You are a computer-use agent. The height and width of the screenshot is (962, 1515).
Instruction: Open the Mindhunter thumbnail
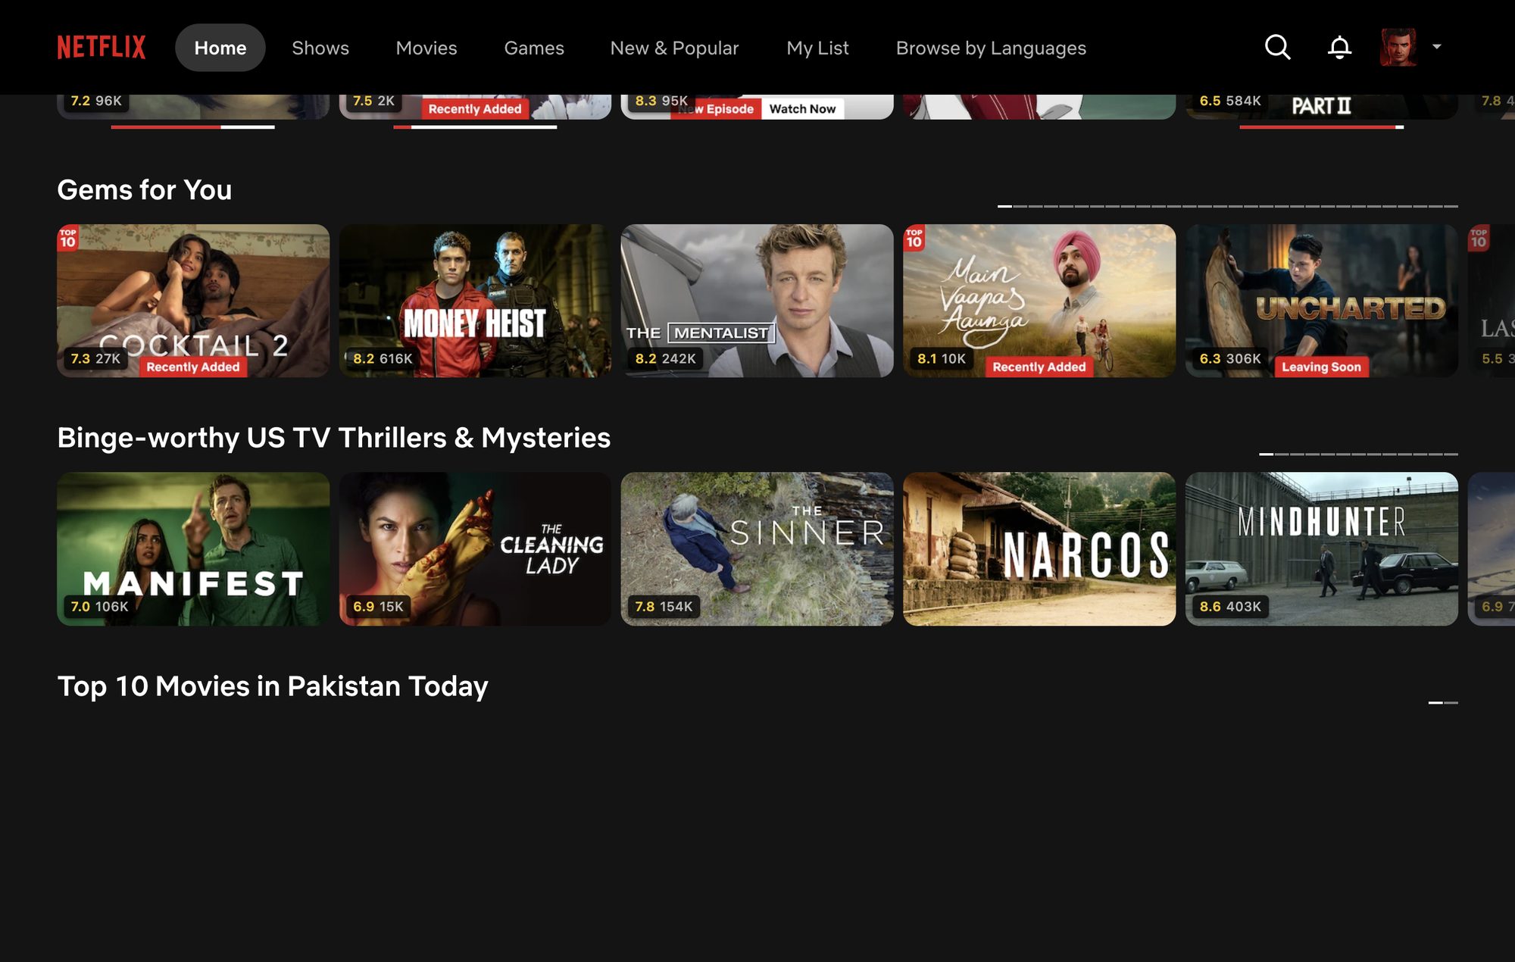1322,549
